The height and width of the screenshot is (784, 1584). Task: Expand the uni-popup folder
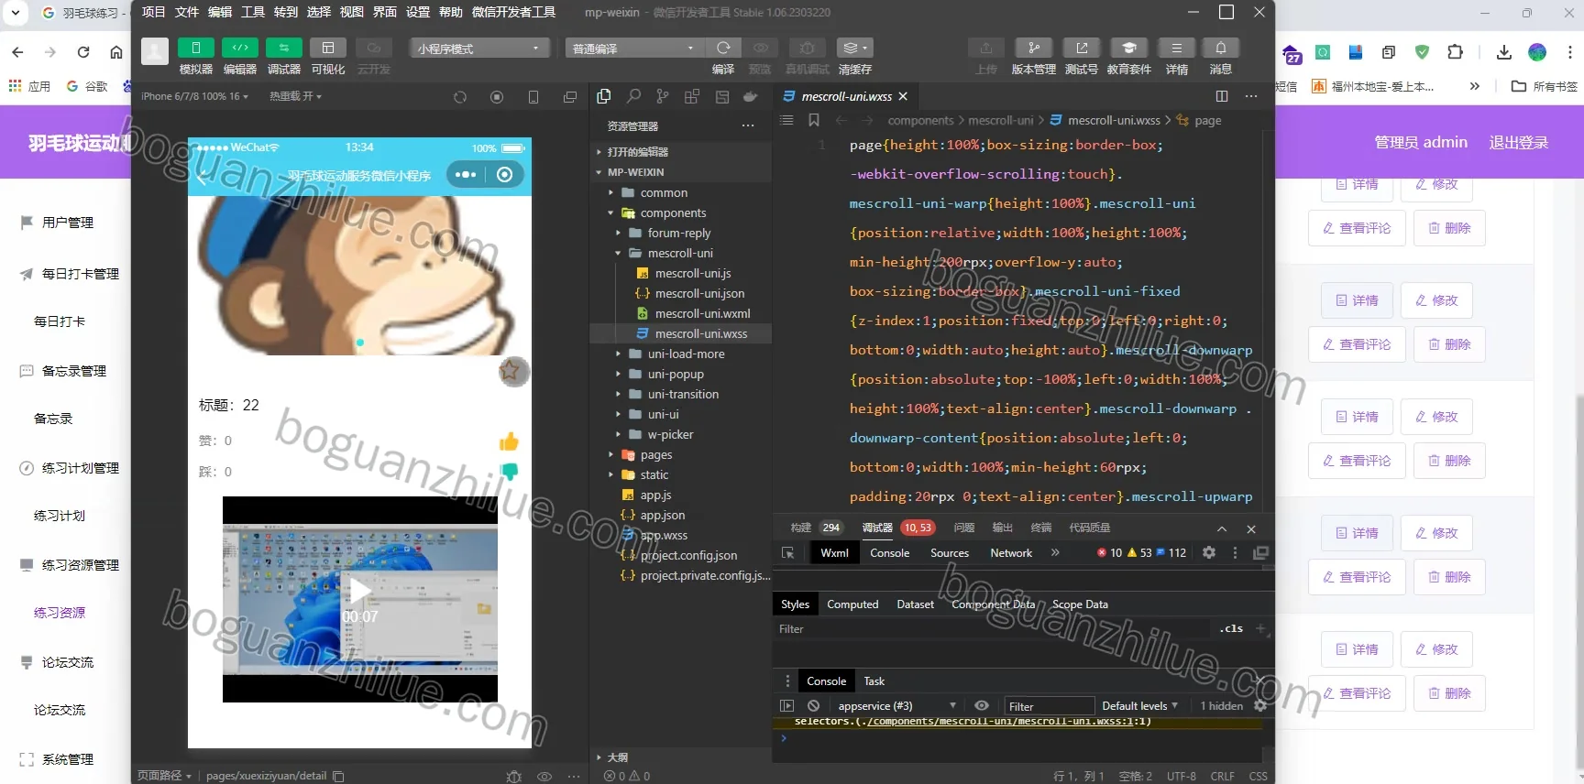tap(676, 374)
